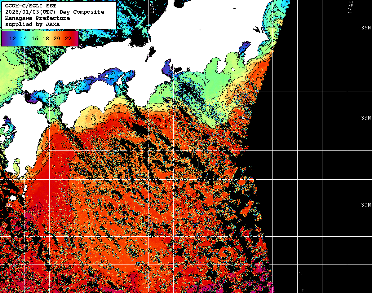Click the 22 value on the color scale
Screen dimensions: 372x293
coord(68,39)
